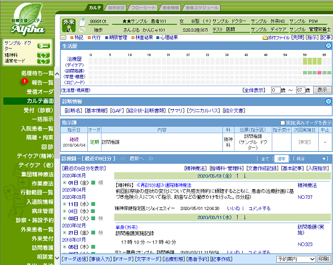Screen dimensions: 333x265
Task: Click the green 外来 outpatient status icon
Action: tap(69, 25)
